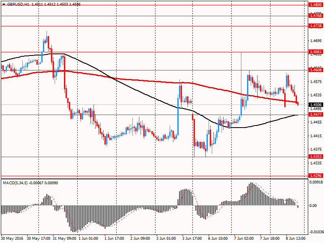
Task: Select the 1.4296 red price level label
Action: click(316, 176)
